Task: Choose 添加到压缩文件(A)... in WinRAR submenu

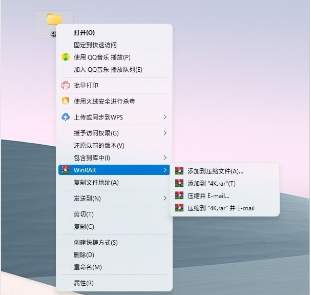Action: 225,171
